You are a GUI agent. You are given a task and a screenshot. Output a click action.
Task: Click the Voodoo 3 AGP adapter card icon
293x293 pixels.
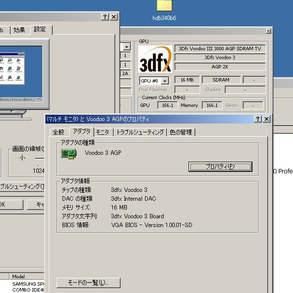(x=69, y=154)
